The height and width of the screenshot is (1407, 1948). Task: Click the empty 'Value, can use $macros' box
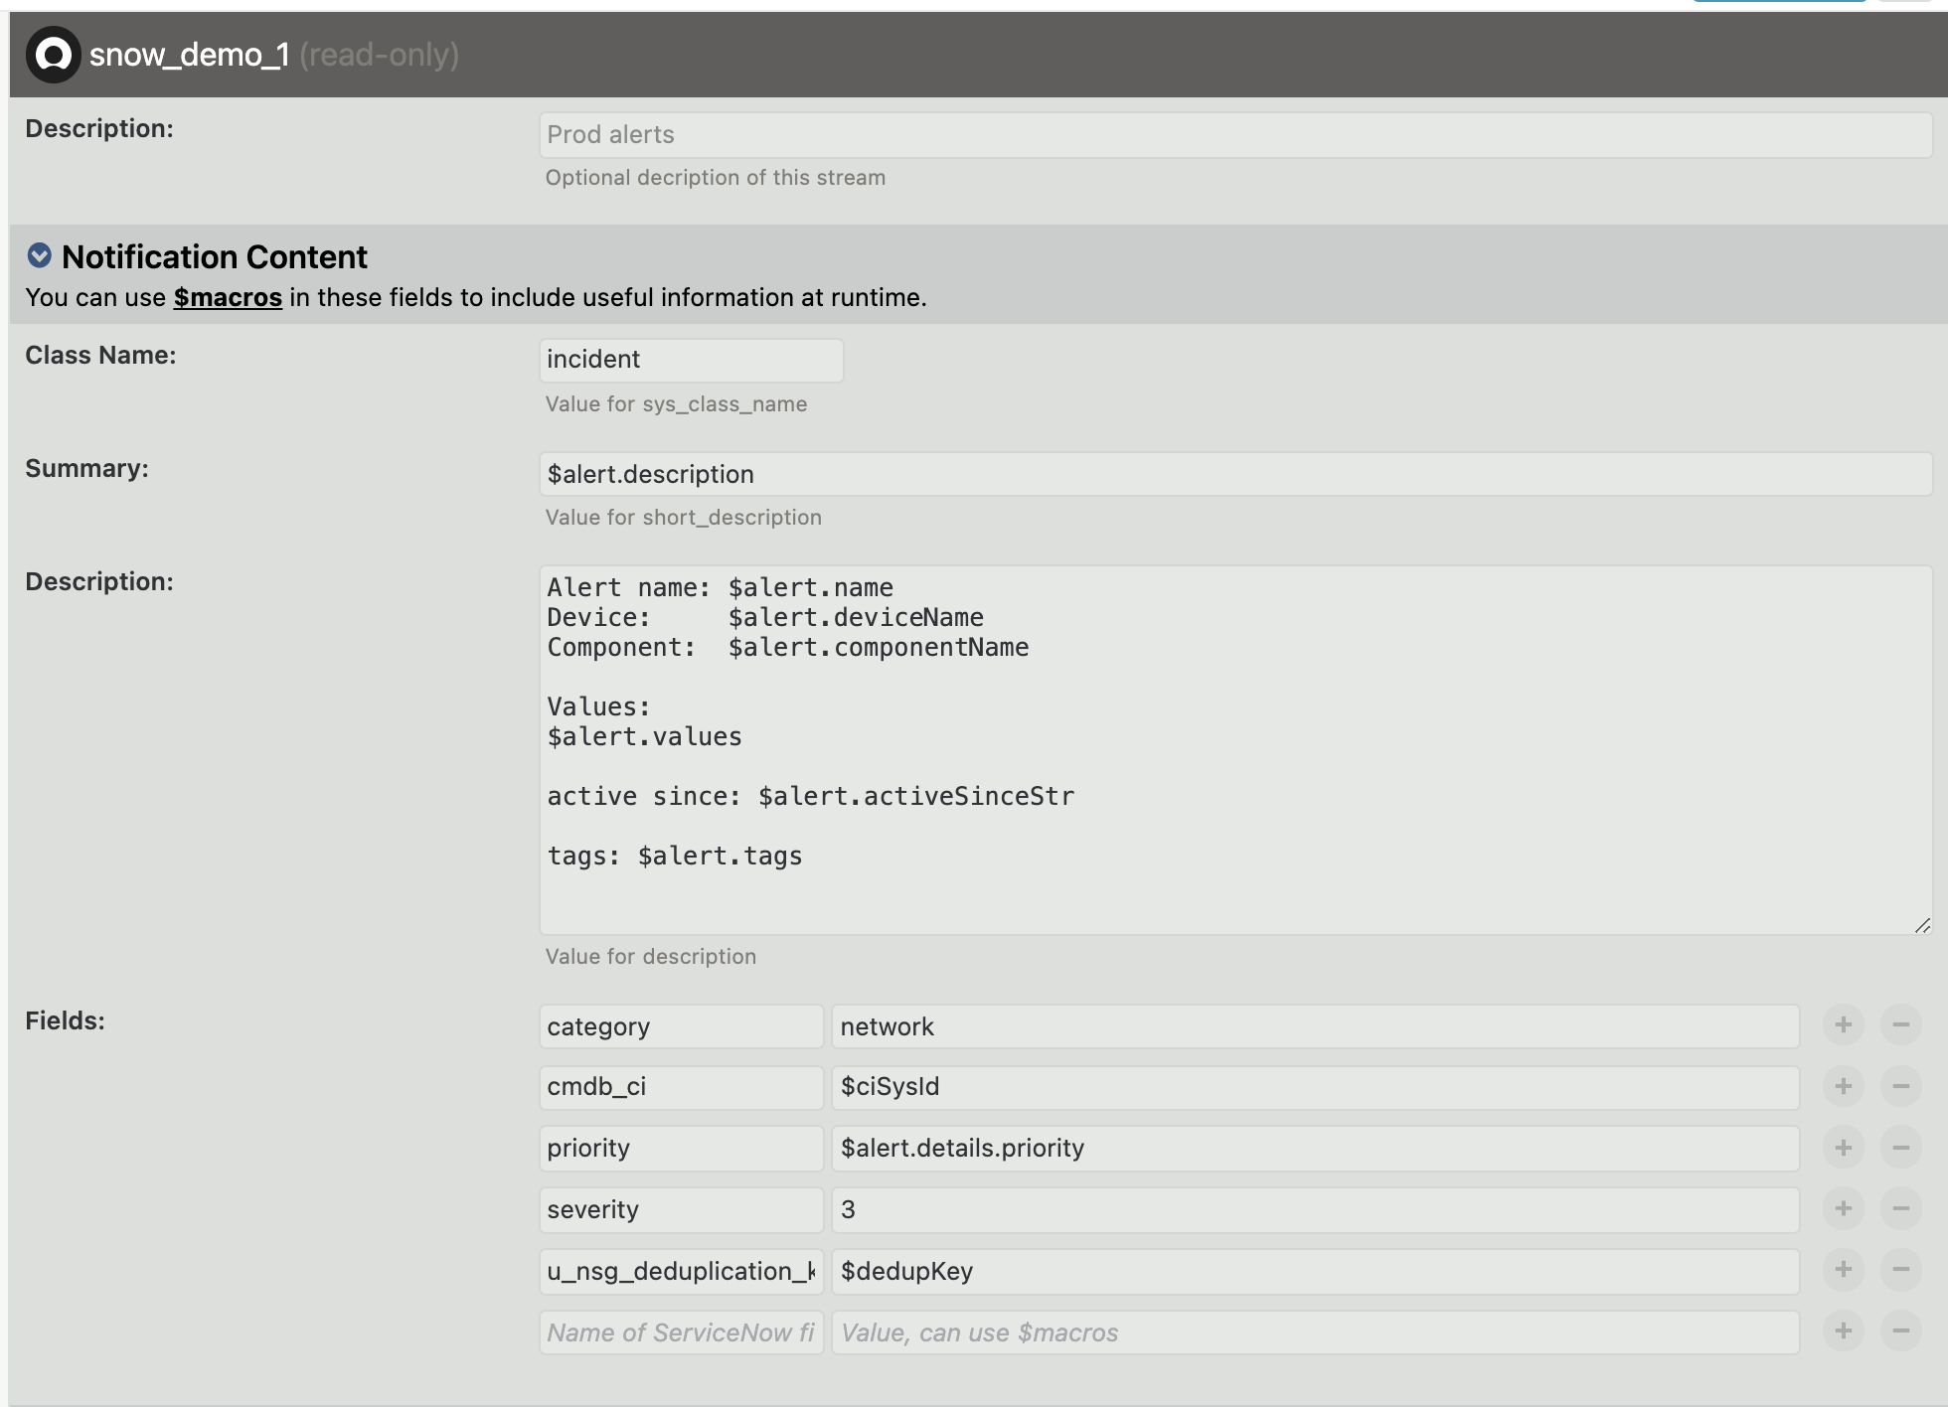[1315, 1332]
